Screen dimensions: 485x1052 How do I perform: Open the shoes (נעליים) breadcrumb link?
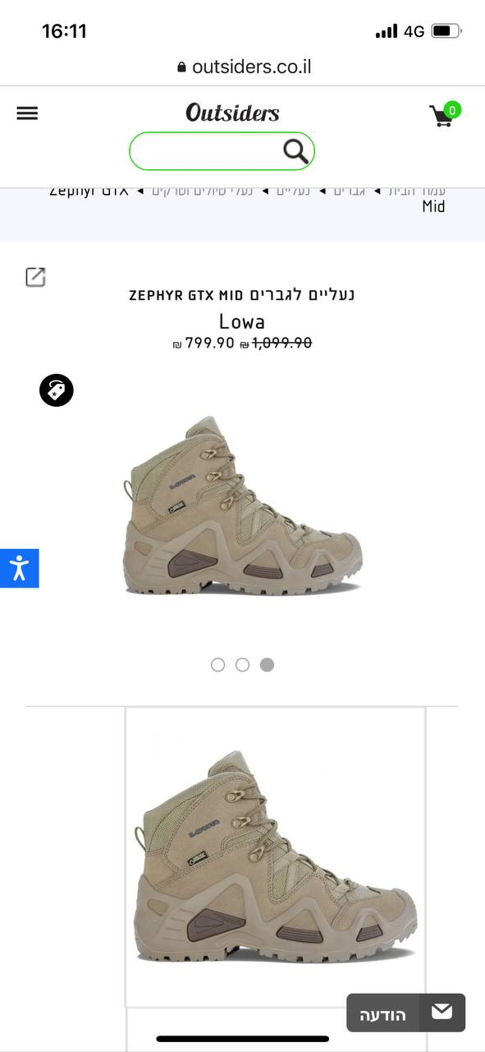pos(292,191)
